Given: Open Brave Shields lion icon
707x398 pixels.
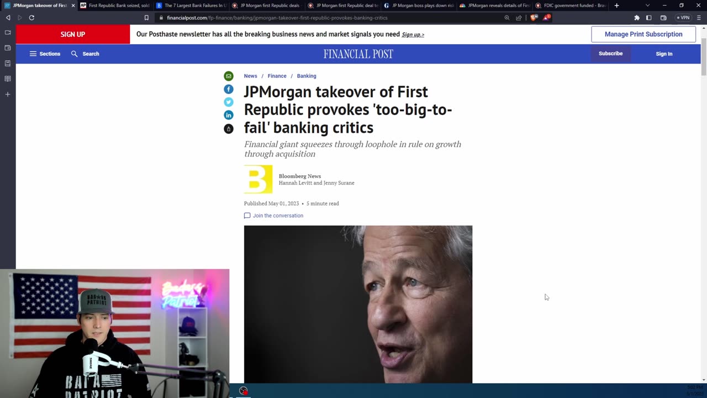Looking at the screenshot, I should 534,18.
